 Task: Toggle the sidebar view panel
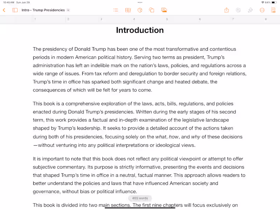click(x=15, y=10)
